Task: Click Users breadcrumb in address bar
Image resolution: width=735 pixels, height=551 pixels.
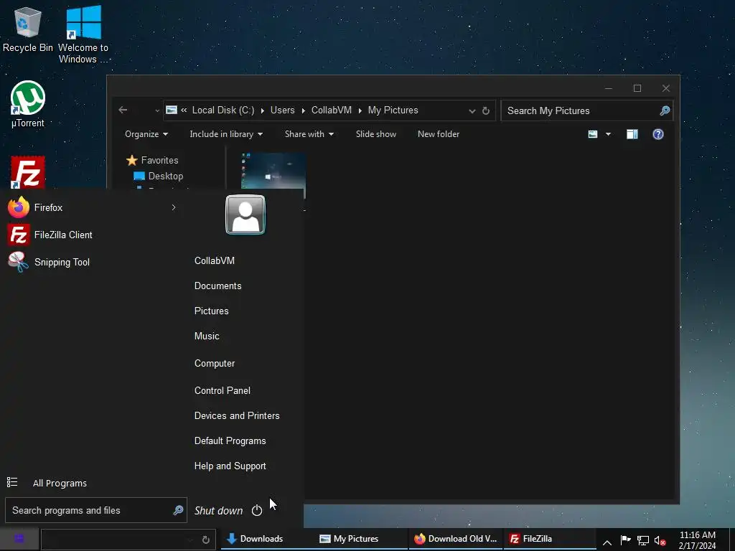Action: pos(282,110)
